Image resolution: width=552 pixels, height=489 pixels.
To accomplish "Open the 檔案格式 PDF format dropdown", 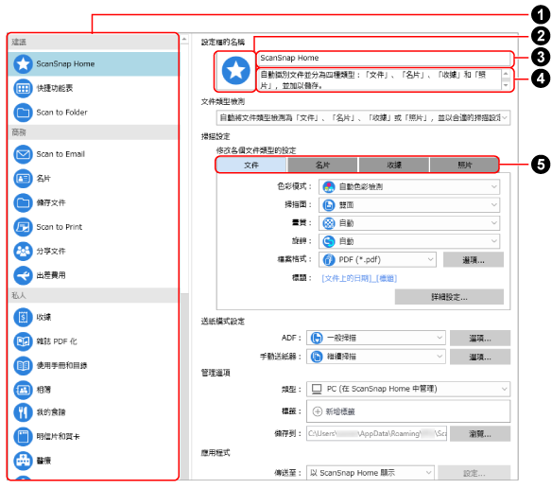I will click(377, 260).
